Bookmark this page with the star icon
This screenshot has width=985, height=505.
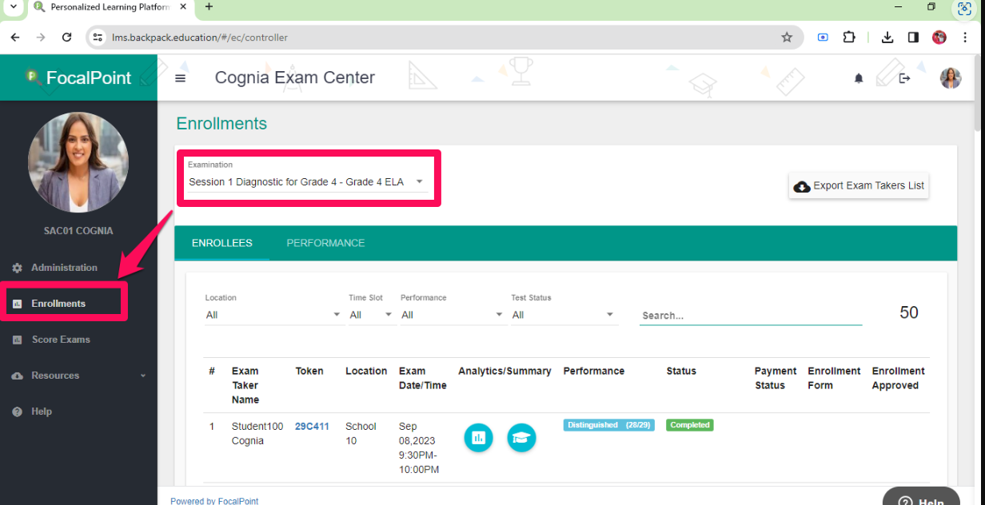coord(787,38)
